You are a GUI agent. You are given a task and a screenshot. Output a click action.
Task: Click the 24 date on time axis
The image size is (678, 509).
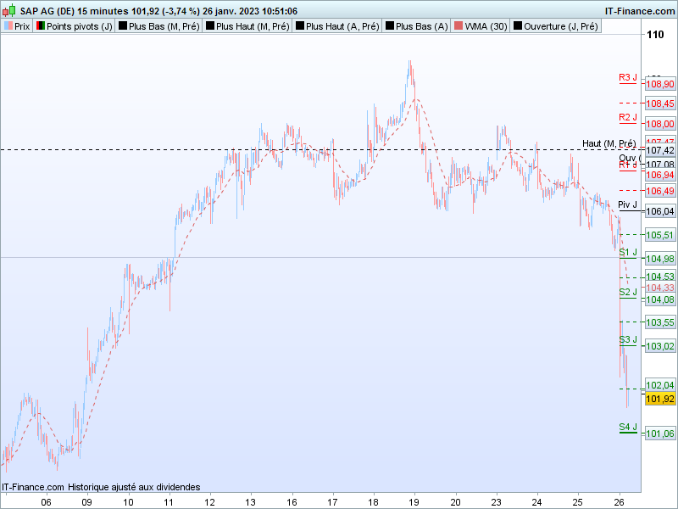[x=537, y=502]
